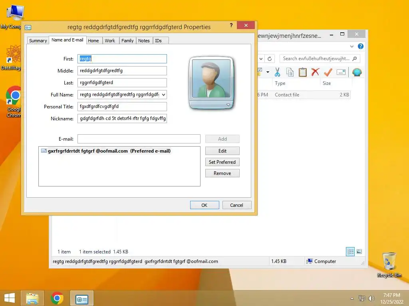Click the envelope e-mail icon in Explorer toolbar

[x=341, y=72]
